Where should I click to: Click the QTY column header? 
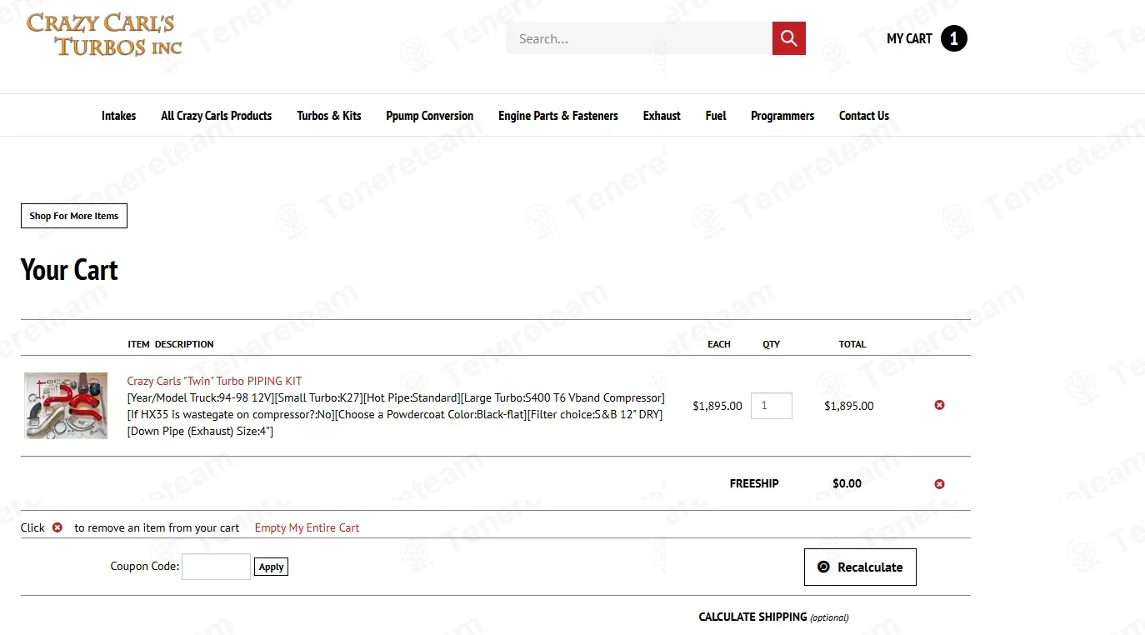point(772,344)
